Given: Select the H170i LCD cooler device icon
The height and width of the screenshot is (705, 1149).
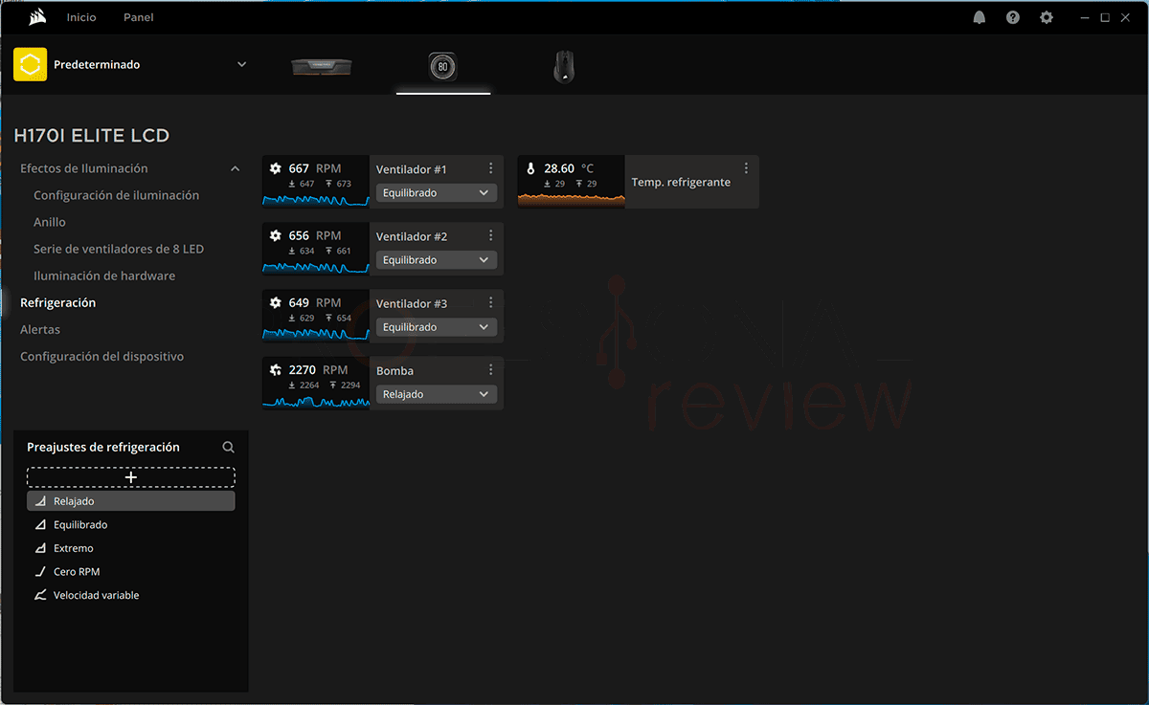Looking at the screenshot, I should (442, 67).
